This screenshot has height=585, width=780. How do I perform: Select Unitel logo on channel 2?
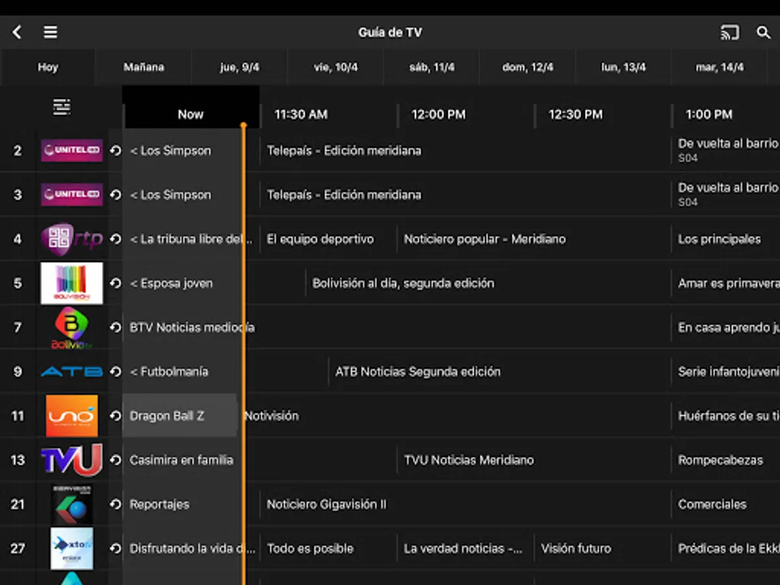pos(71,151)
